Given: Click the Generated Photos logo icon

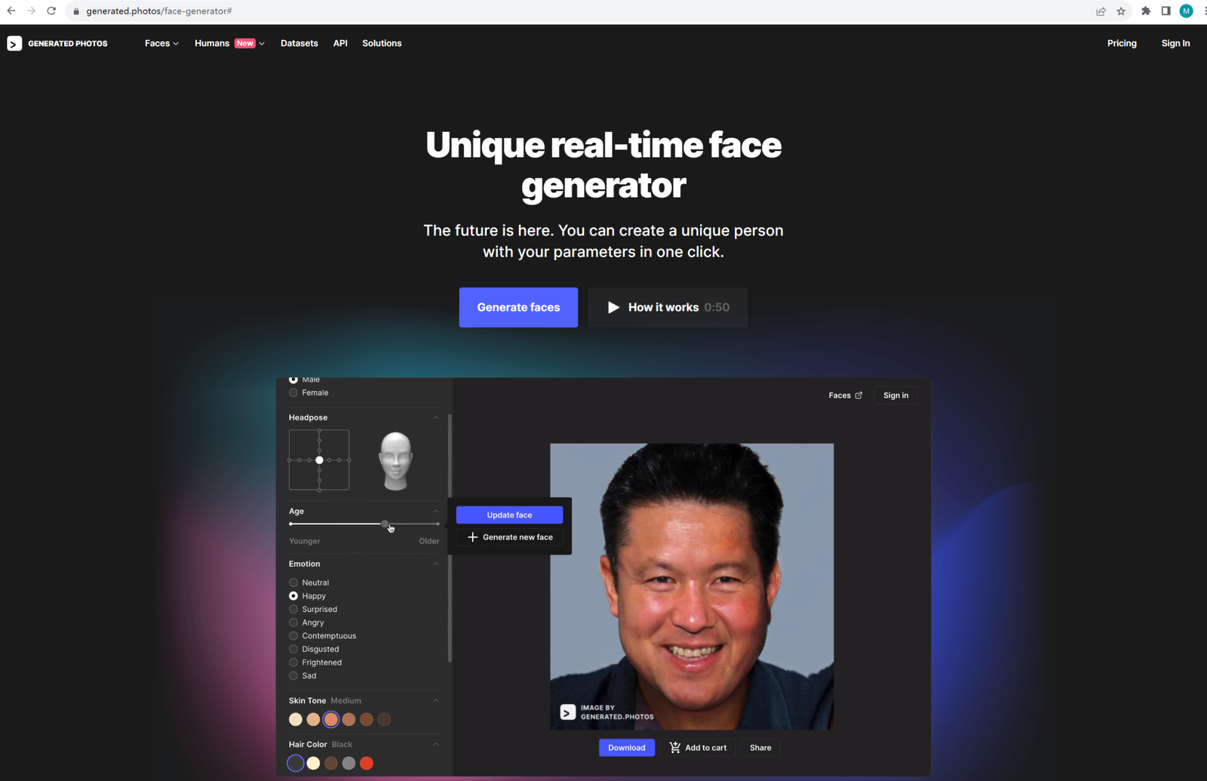Looking at the screenshot, I should [14, 44].
